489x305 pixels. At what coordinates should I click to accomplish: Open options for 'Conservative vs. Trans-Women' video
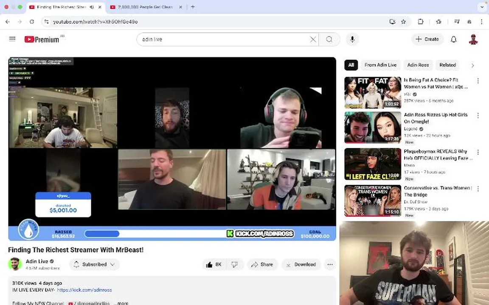coord(478,189)
